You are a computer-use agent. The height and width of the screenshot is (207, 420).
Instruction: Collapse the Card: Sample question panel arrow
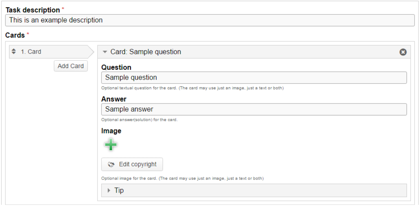pos(105,52)
